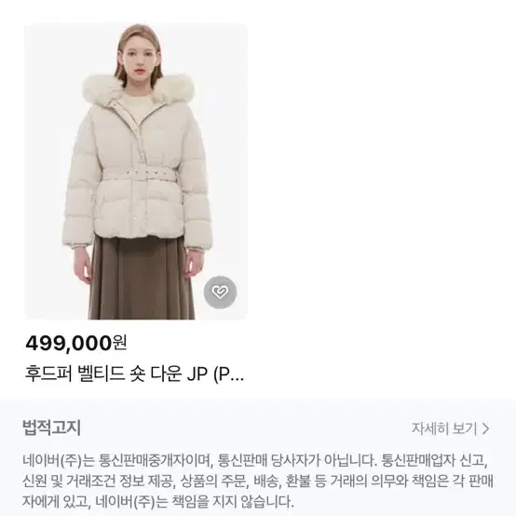Open the 자세히 보기 details link

pyautogui.click(x=451, y=428)
